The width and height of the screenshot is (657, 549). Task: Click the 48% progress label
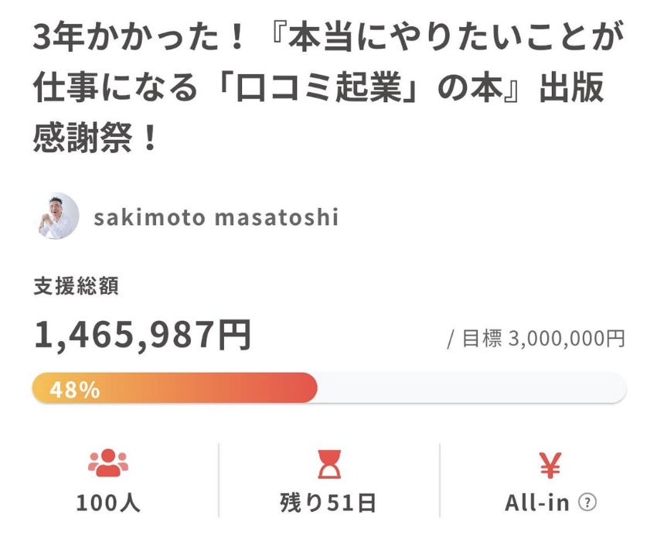click(x=74, y=390)
